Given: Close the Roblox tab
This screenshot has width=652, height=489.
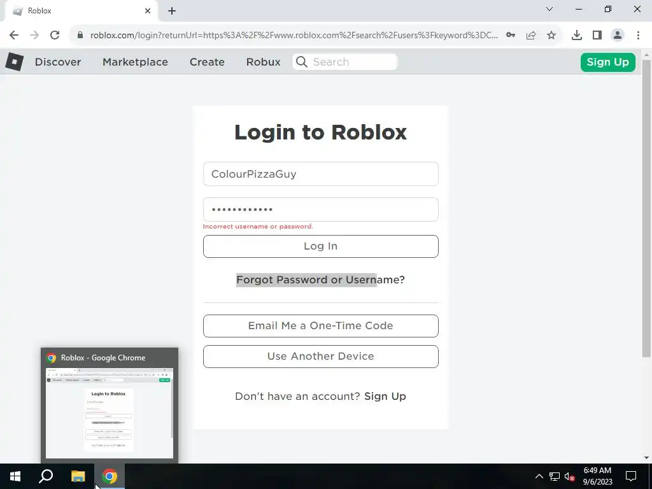Looking at the screenshot, I should 148,11.
